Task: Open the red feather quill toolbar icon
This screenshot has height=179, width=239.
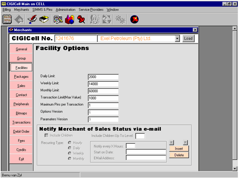Action: coord(32,19)
